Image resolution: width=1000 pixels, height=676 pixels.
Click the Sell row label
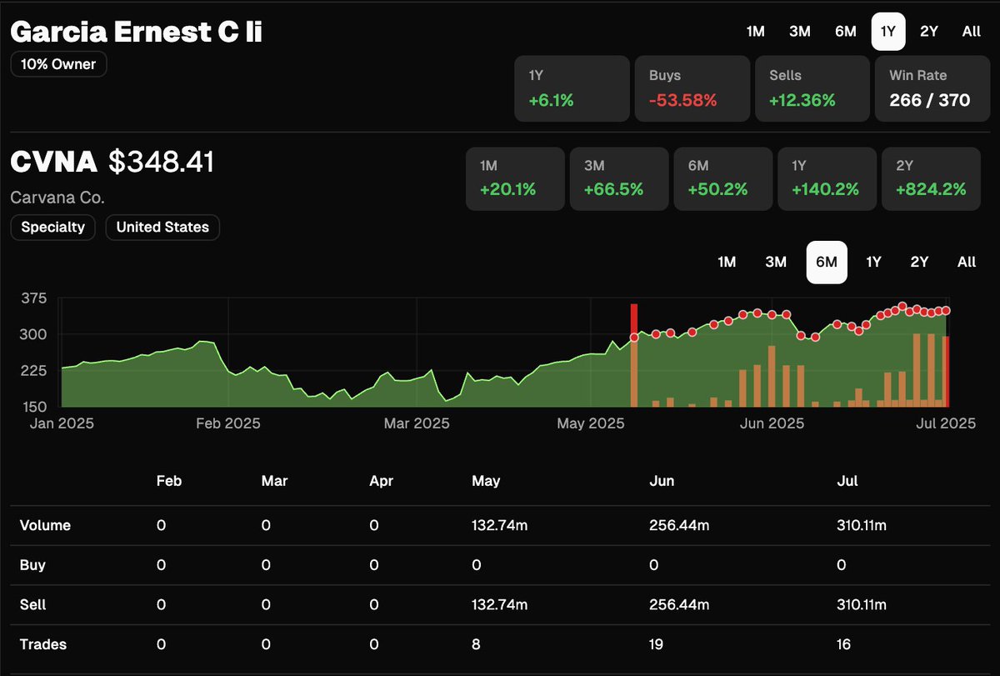(32, 604)
